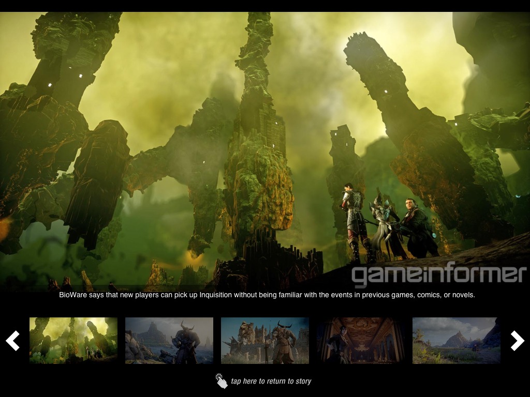530x397 pixels.
Task: Select the green rock pillars thumbnail
Action: click(73, 340)
